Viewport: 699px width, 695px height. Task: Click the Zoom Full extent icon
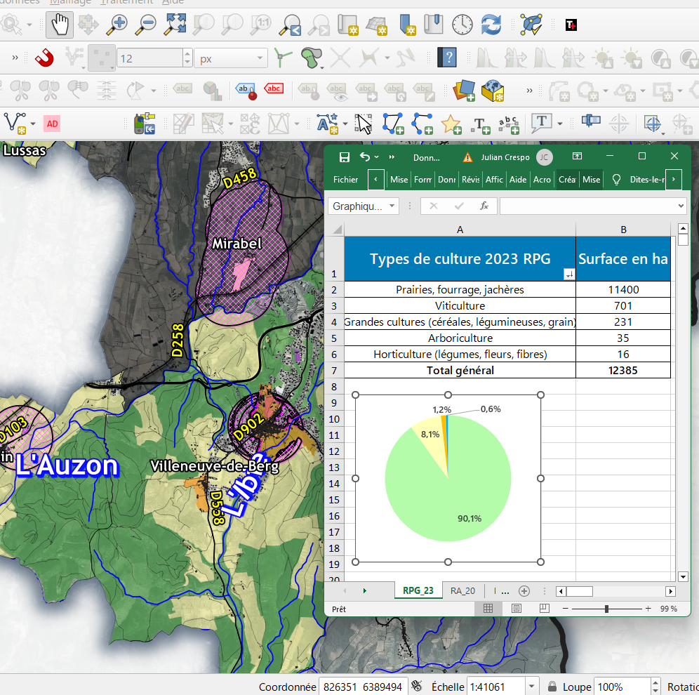tap(175, 25)
